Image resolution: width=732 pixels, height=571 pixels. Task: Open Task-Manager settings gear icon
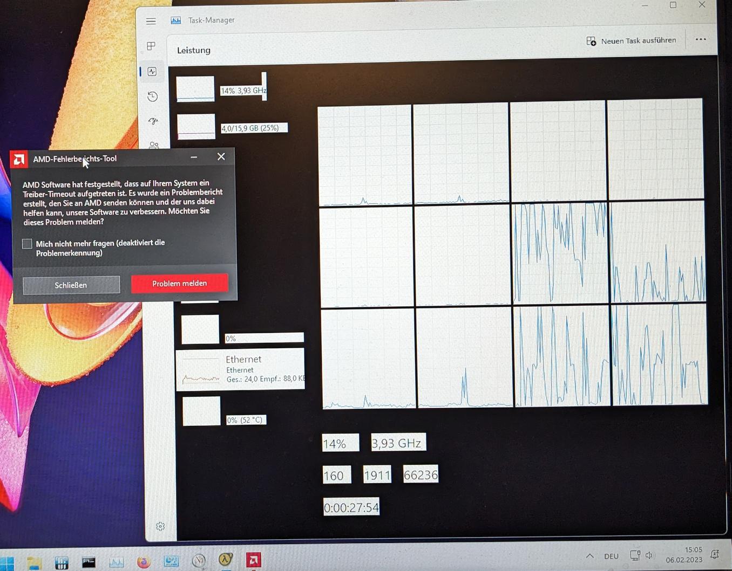click(x=160, y=526)
